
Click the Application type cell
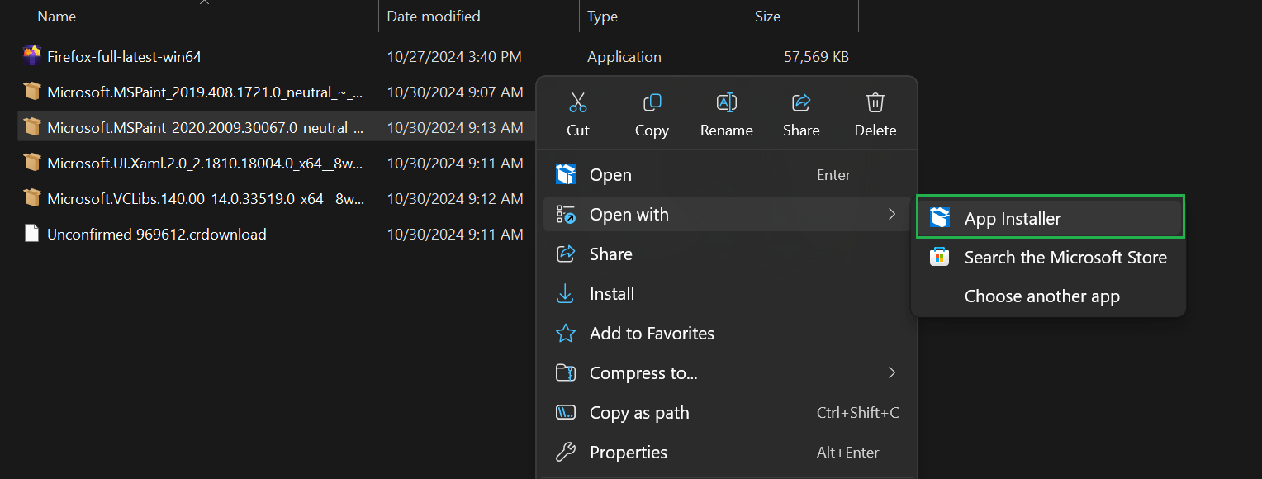tap(624, 56)
